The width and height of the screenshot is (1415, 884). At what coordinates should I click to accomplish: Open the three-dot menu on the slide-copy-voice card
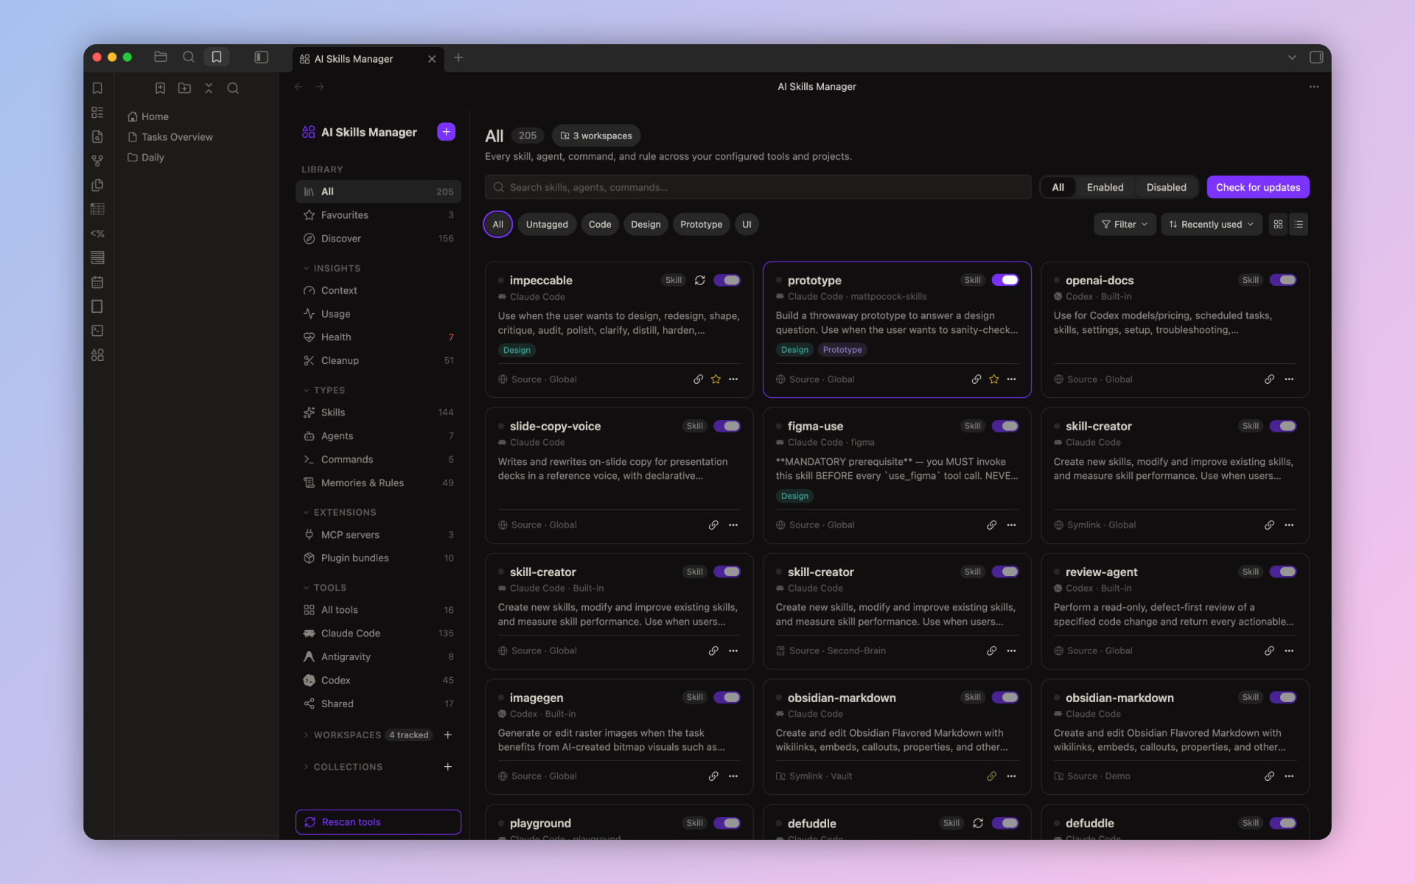tap(733, 525)
